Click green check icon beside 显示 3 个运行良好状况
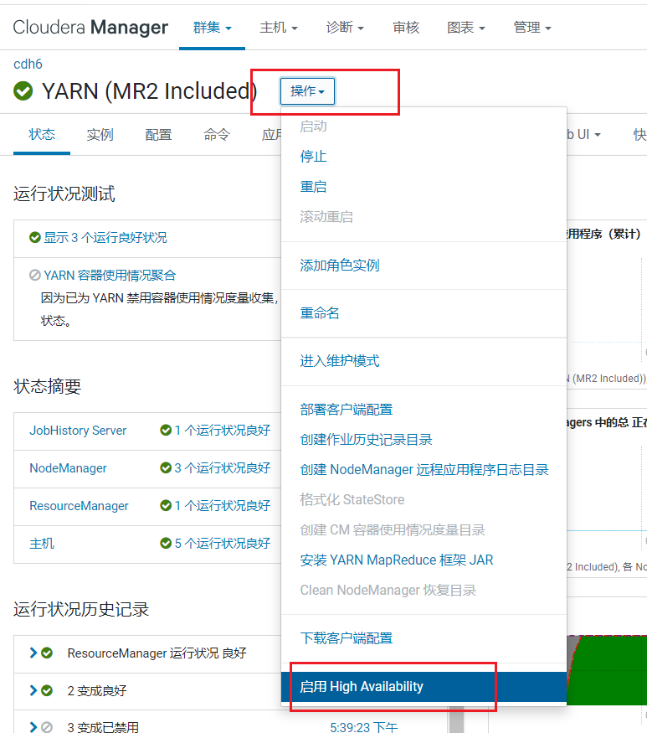Screen dimensions: 647x733 (35, 238)
